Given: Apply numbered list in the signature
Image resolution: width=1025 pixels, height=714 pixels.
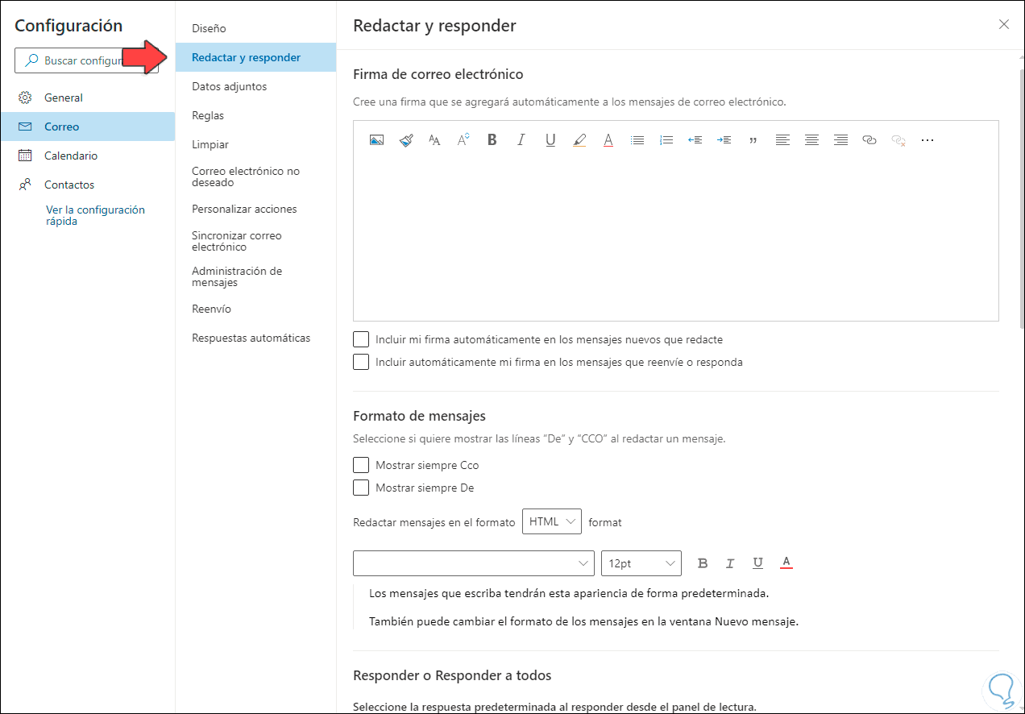Looking at the screenshot, I should coord(666,140).
